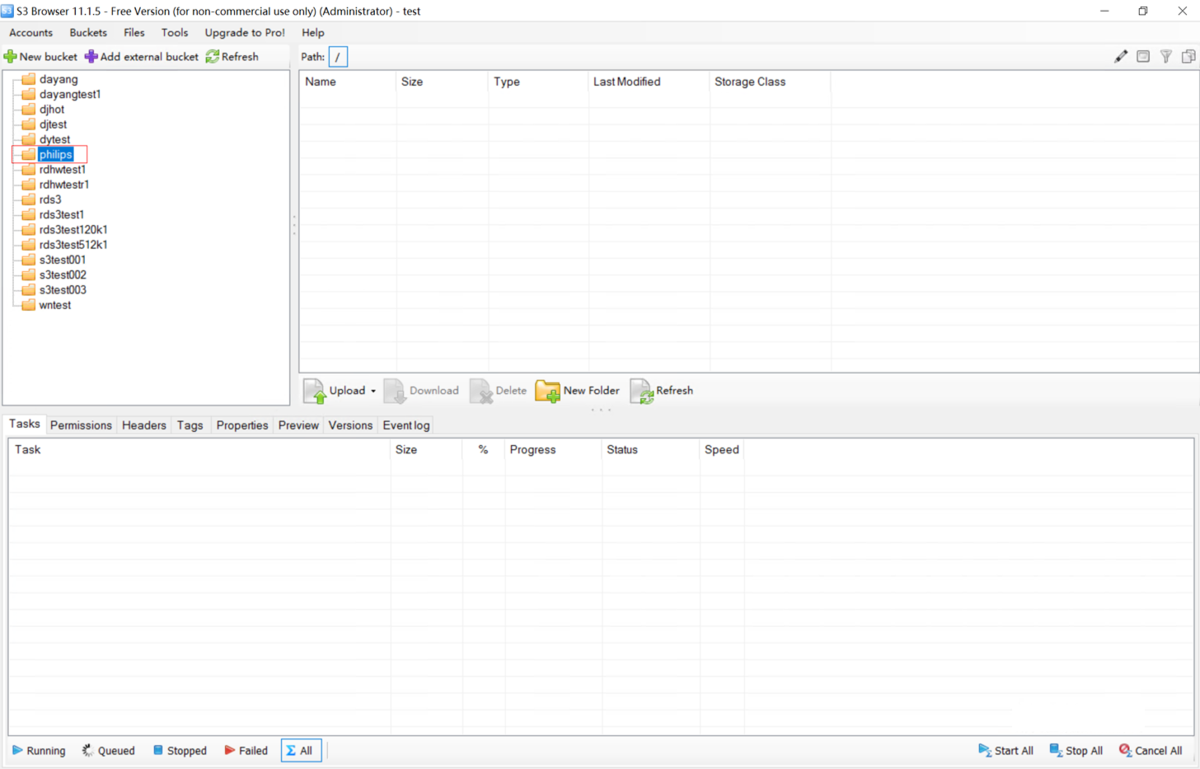Select the rdhwtest1 bucket

coord(63,170)
